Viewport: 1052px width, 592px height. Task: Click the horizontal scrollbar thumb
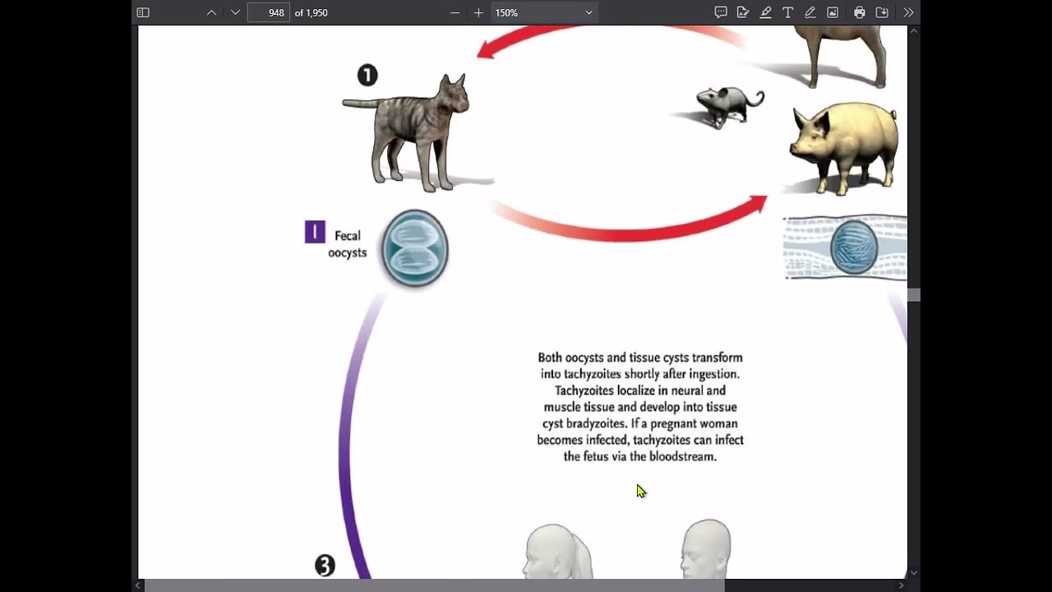[x=436, y=585]
